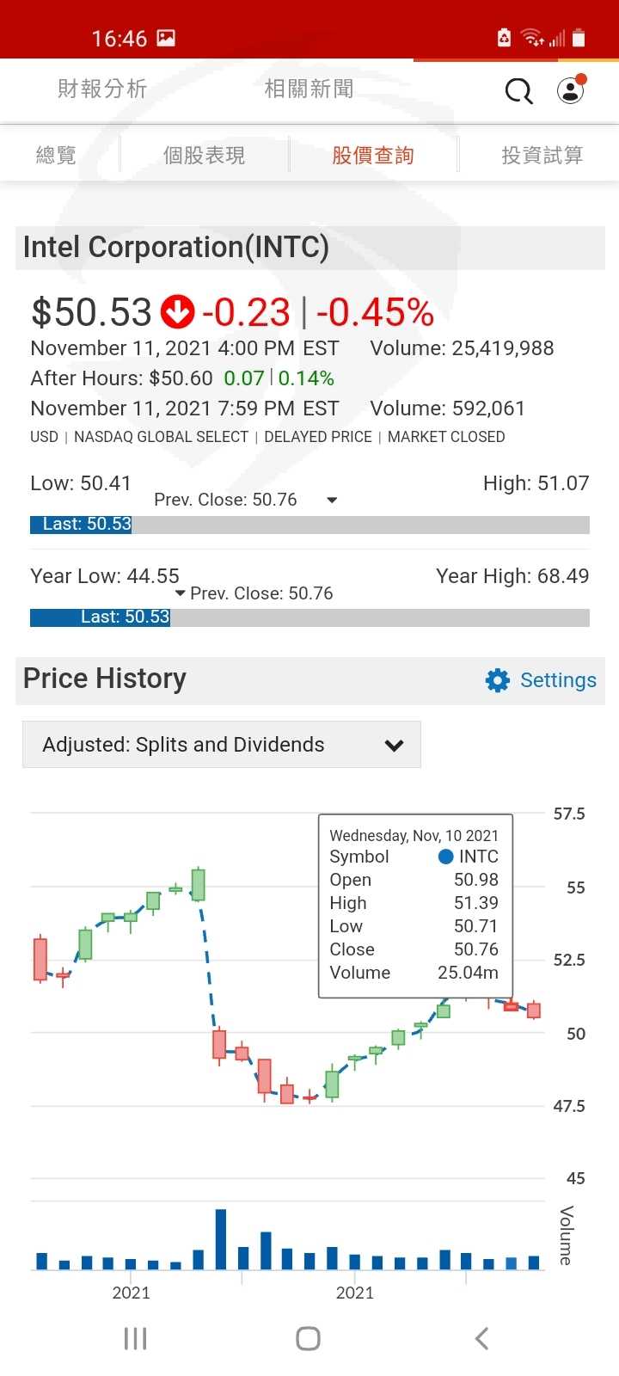The width and height of the screenshot is (619, 1376).
Task: Tap the tallest blue volume bar
Action: pyautogui.click(x=221, y=1239)
